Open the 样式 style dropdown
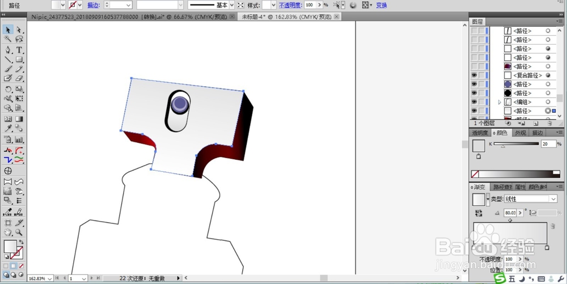Viewport: 567px width, 284px height. click(x=273, y=5)
